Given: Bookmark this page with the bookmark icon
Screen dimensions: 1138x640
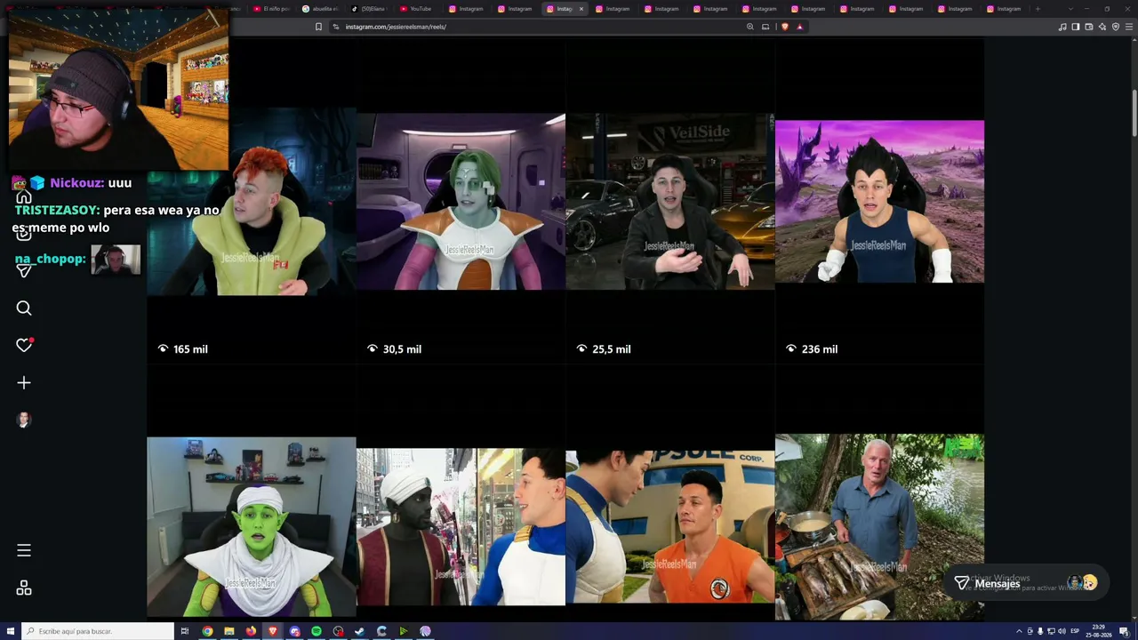Looking at the screenshot, I should coord(318,27).
